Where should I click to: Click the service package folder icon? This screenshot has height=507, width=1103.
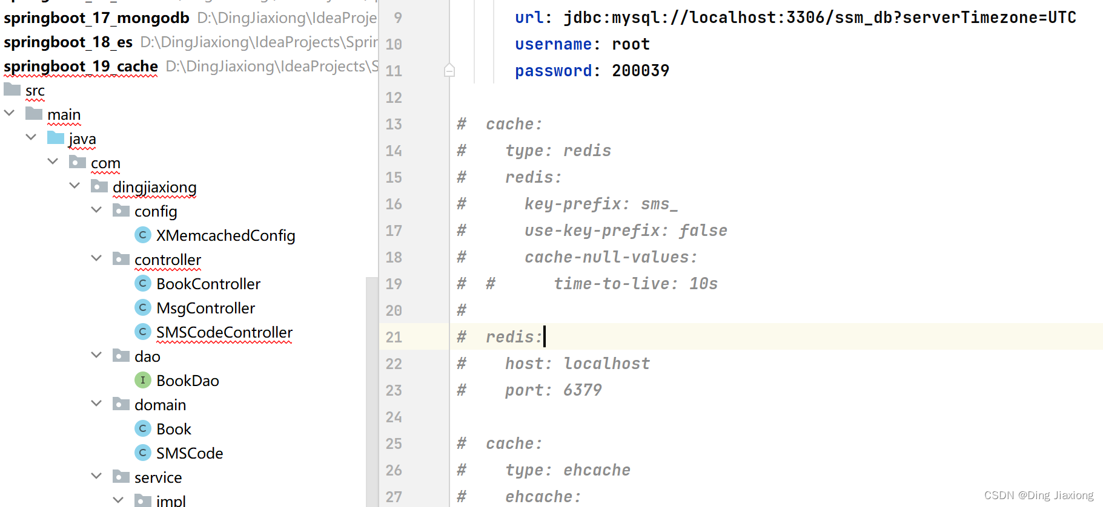click(121, 477)
